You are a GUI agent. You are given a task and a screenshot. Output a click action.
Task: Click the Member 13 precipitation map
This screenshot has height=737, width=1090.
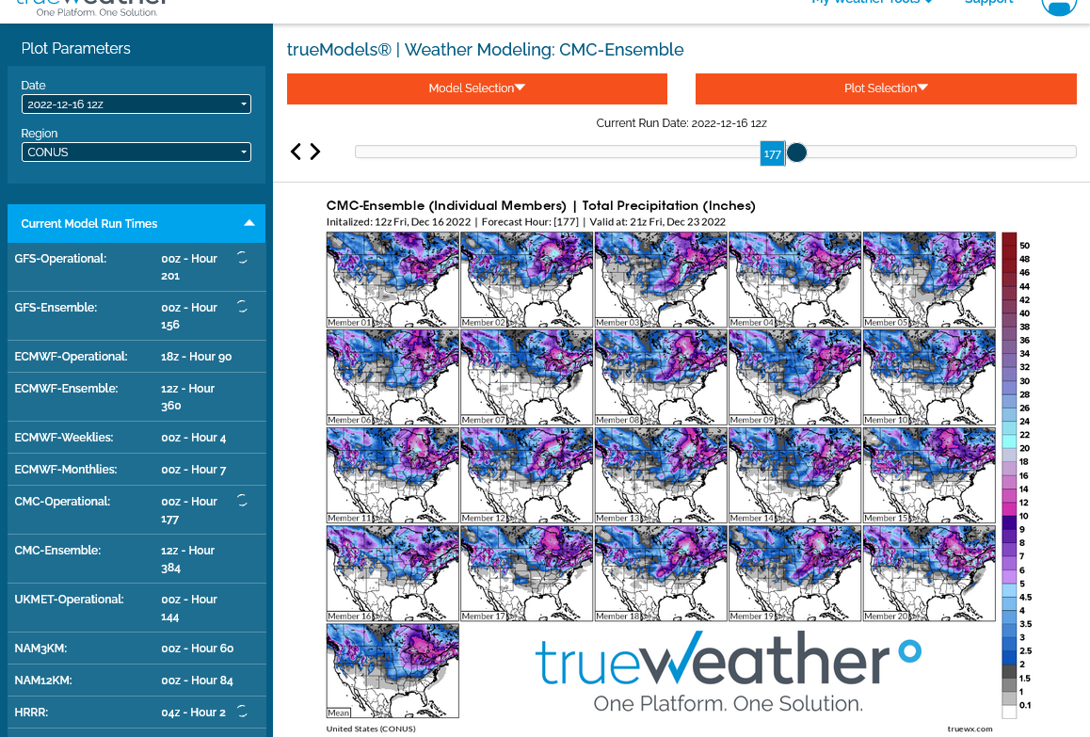pos(661,475)
